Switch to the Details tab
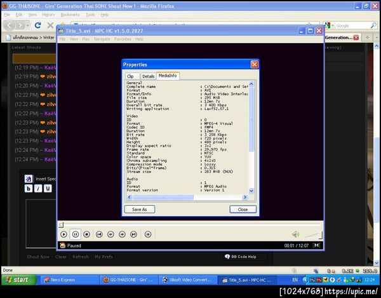The image size is (381, 298). [148, 76]
